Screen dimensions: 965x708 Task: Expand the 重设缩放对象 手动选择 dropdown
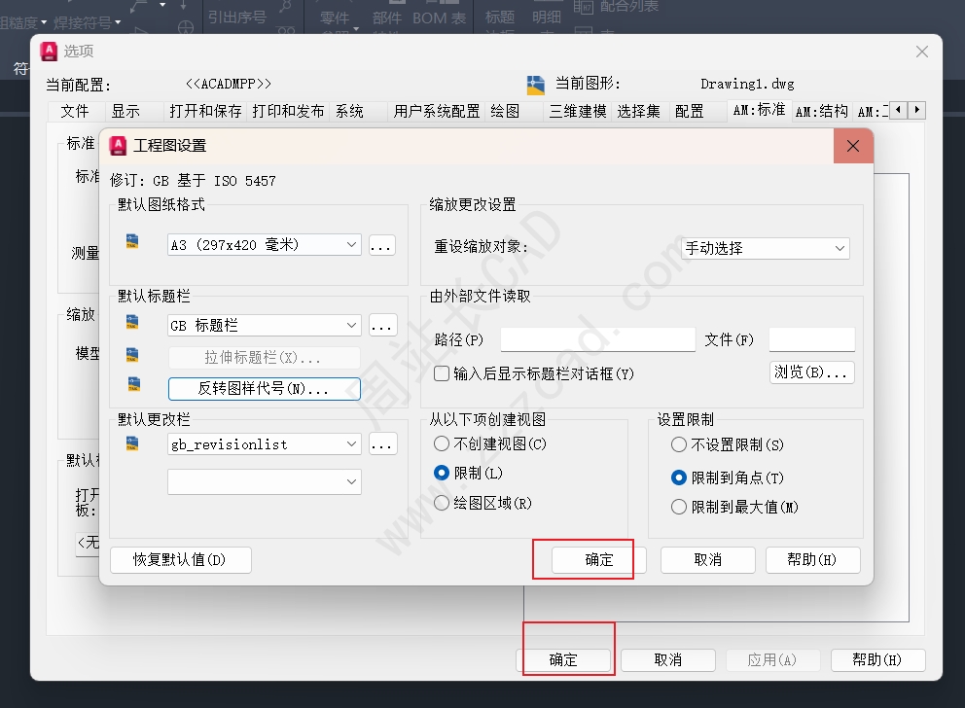click(x=764, y=248)
